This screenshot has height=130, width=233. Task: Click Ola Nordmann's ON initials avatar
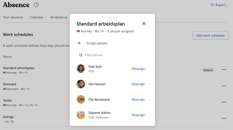(x=81, y=99)
